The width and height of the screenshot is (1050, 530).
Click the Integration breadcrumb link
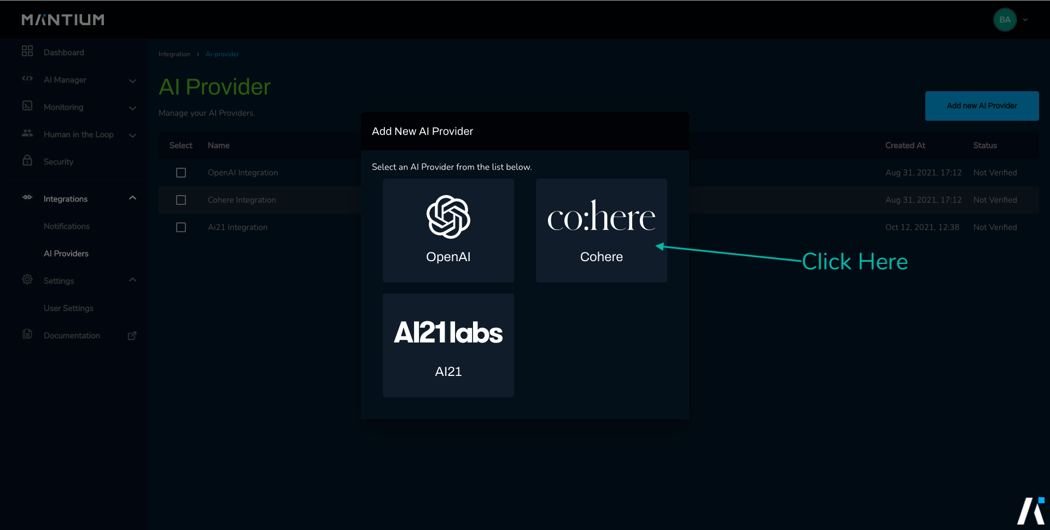pos(174,54)
